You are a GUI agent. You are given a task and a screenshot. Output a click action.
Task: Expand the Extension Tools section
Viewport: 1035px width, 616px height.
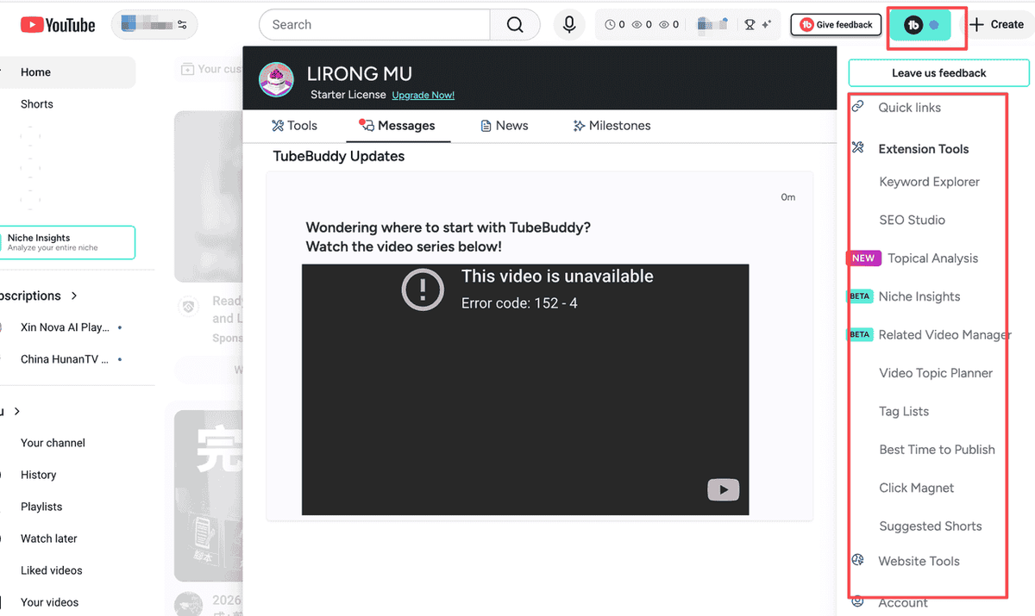tap(923, 149)
